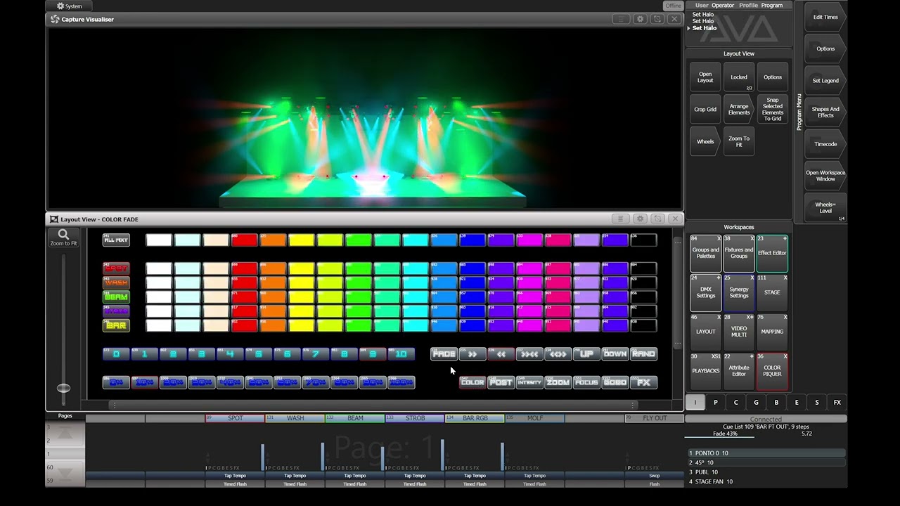Viewport: 900px width, 506px height.
Task: Click the inward direction >><< button
Action: click(x=529, y=354)
